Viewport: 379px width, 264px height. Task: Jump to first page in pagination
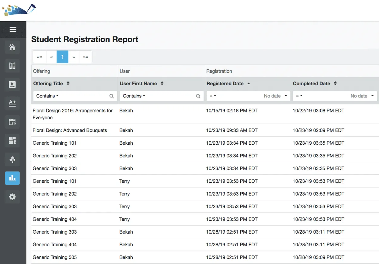39,57
